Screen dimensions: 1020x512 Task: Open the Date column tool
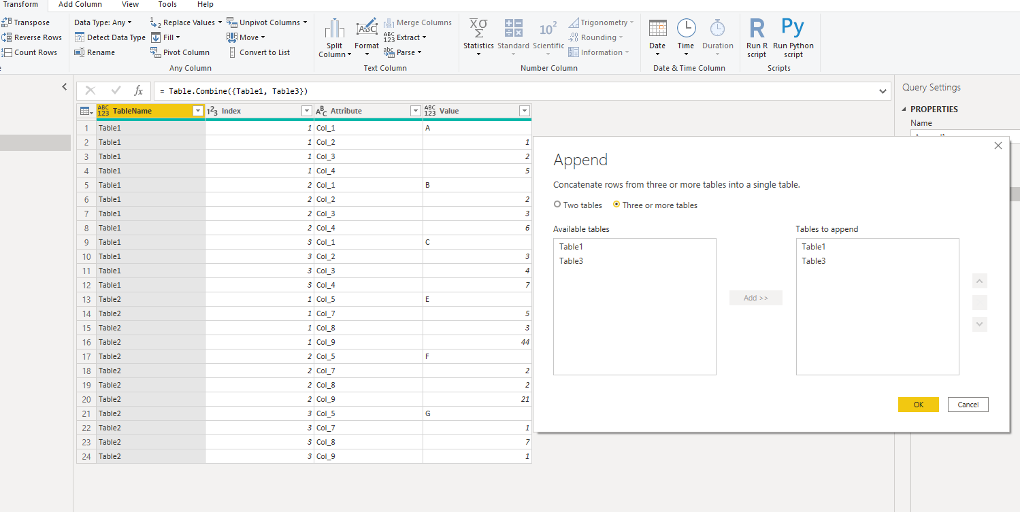coord(657,37)
